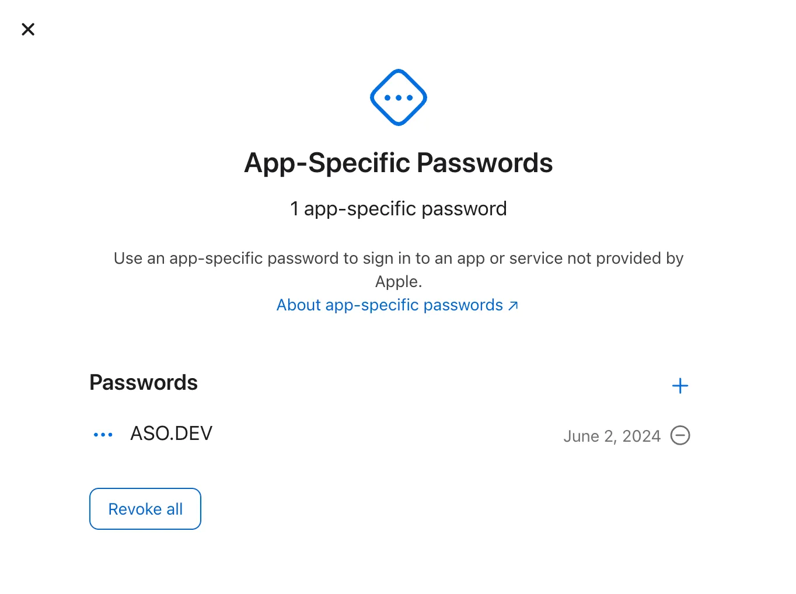Image resolution: width=796 pixels, height=594 pixels.
Task: Click the App-Specific Passwords diamond logo
Action: [398, 97]
